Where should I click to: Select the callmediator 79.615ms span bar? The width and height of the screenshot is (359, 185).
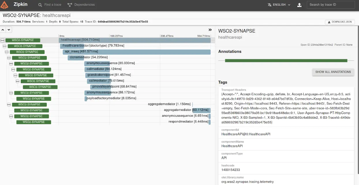tap(99, 81)
